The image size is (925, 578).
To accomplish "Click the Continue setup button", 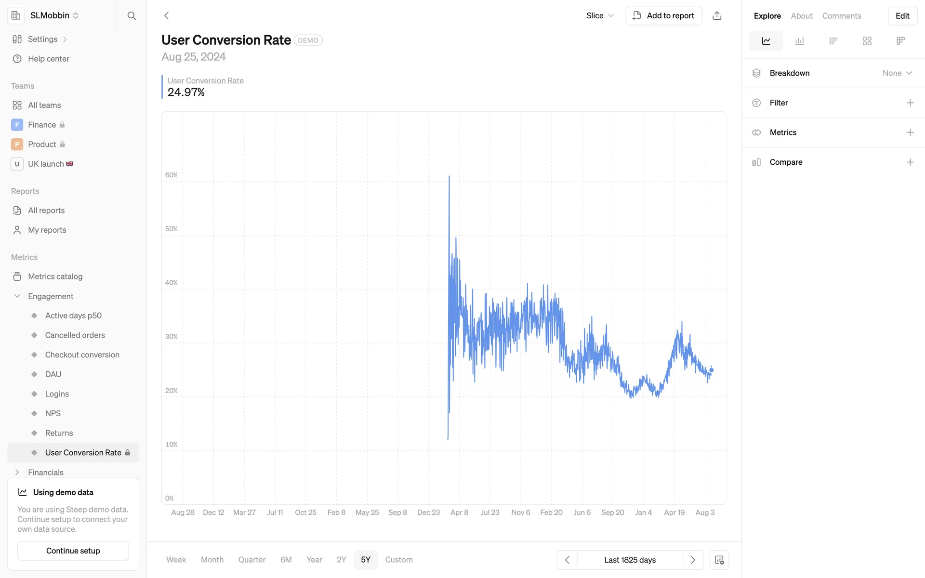I will pyautogui.click(x=73, y=551).
